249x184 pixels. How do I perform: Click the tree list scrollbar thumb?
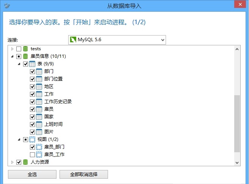click(237, 124)
